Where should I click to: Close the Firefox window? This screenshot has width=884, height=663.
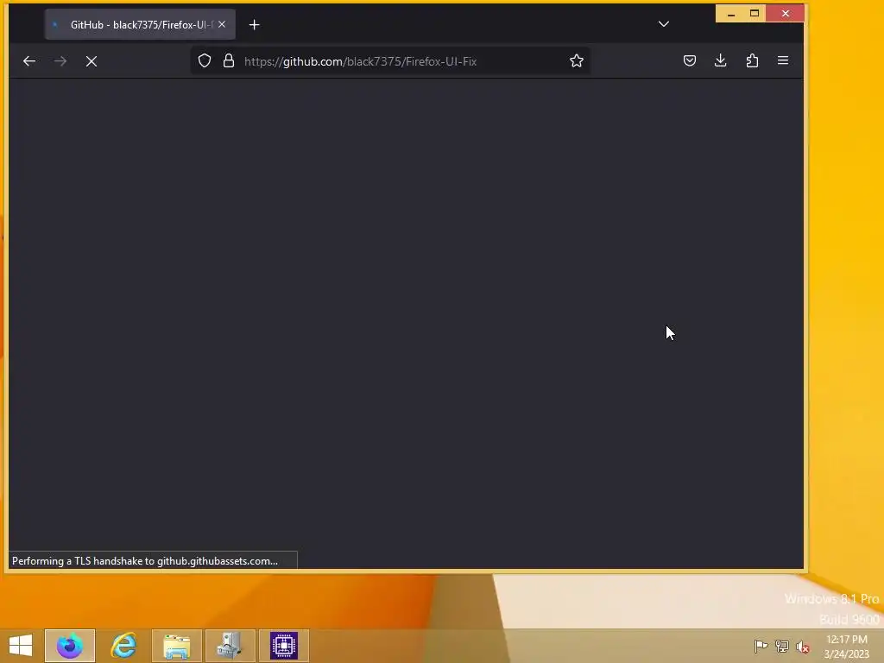tap(786, 14)
